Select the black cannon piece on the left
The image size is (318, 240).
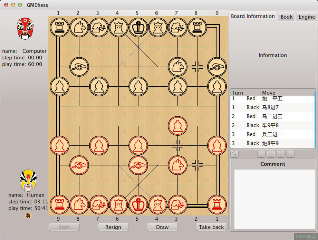pos(79,66)
